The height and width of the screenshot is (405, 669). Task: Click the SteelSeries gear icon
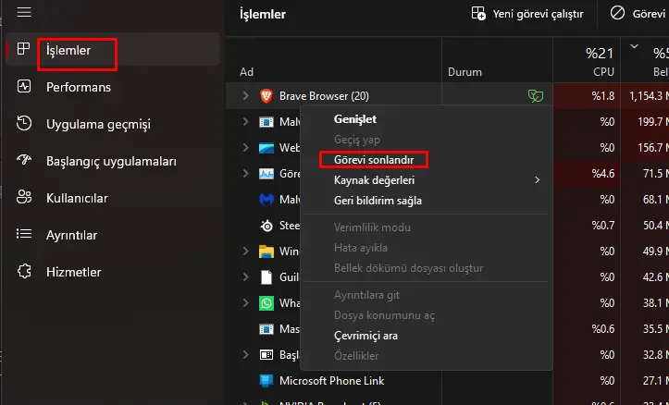point(266,226)
